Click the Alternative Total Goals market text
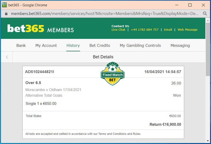Viewport: 211px width, 144px height. [44, 95]
